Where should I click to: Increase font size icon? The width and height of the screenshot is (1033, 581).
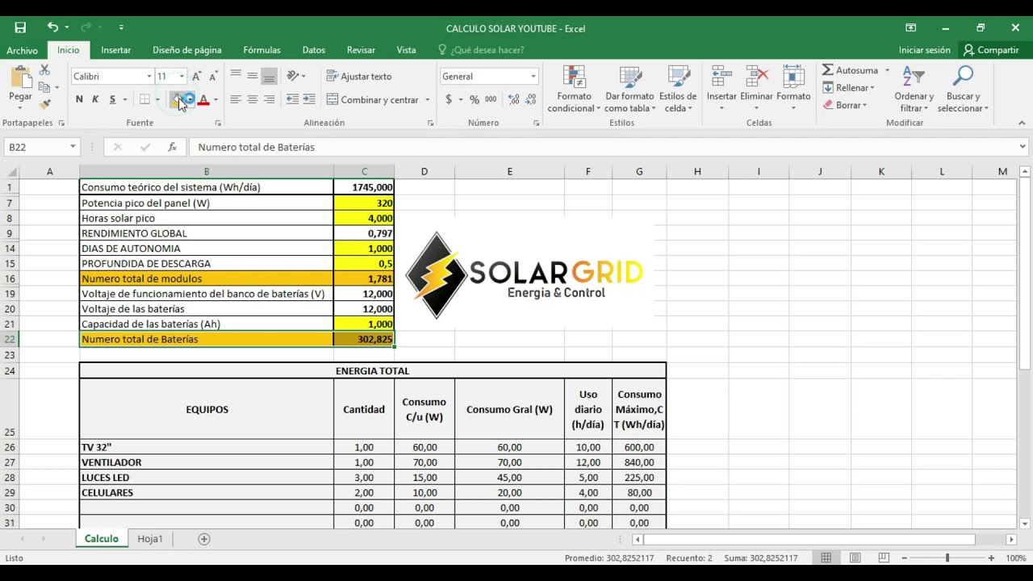[196, 76]
